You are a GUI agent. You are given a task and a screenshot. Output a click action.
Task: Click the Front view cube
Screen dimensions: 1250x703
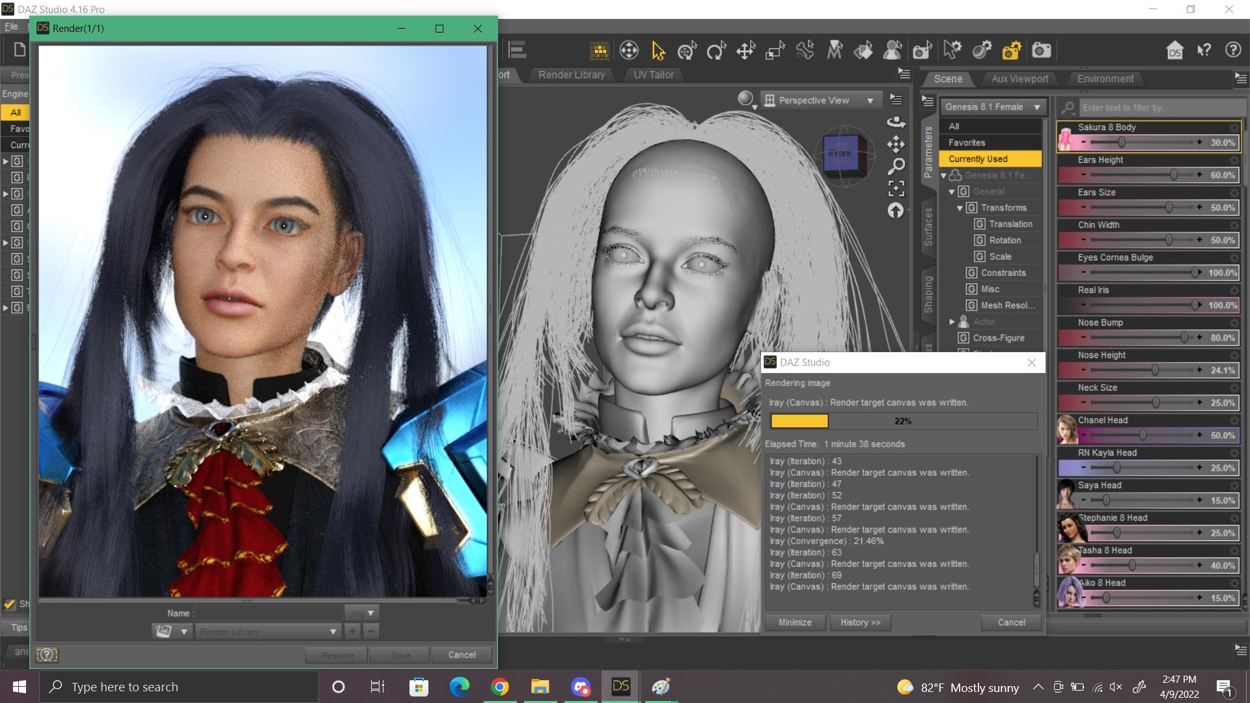[x=840, y=154]
